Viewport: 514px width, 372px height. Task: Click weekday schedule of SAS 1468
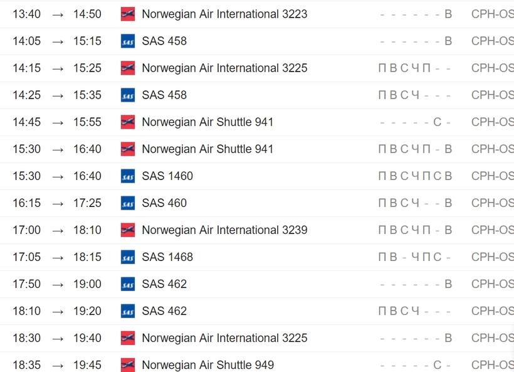[415, 257]
